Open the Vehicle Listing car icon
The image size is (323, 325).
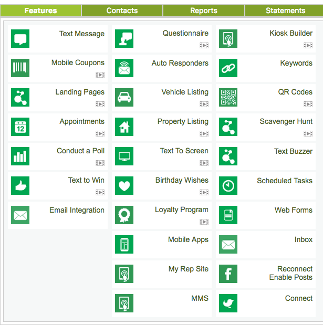click(x=124, y=98)
